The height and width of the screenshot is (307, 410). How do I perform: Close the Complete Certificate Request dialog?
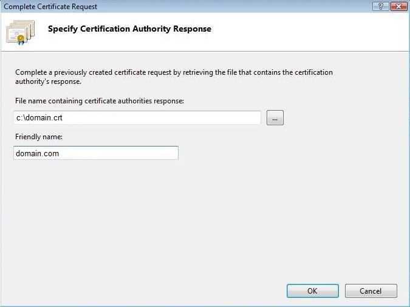click(x=398, y=6)
